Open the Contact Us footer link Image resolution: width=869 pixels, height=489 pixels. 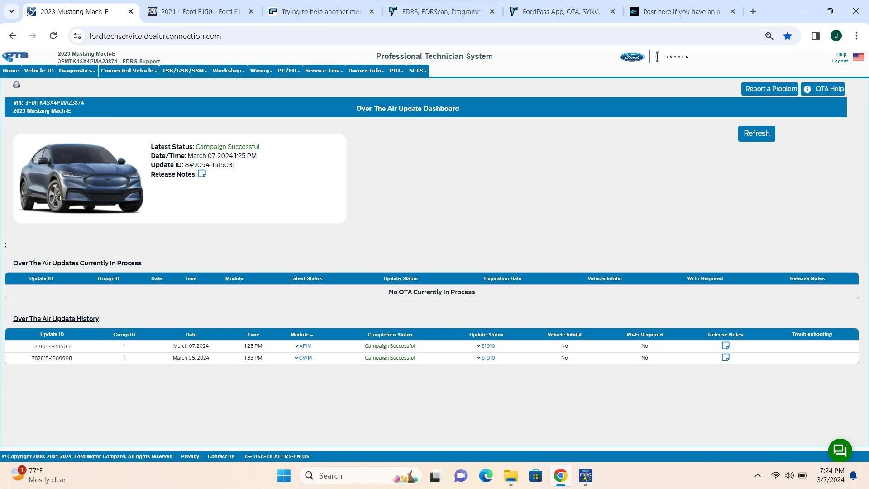(x=221, y=456)
